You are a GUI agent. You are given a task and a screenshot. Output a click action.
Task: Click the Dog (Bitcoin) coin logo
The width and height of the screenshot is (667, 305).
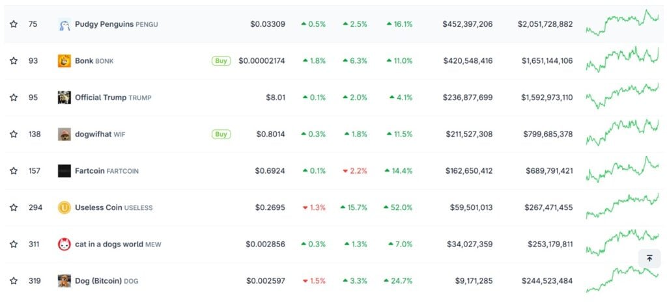point(64,281)
